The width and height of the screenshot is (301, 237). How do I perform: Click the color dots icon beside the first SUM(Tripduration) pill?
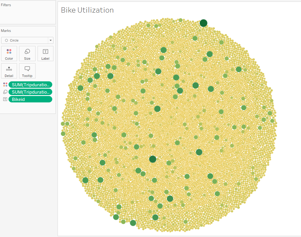tap(5, 85)
